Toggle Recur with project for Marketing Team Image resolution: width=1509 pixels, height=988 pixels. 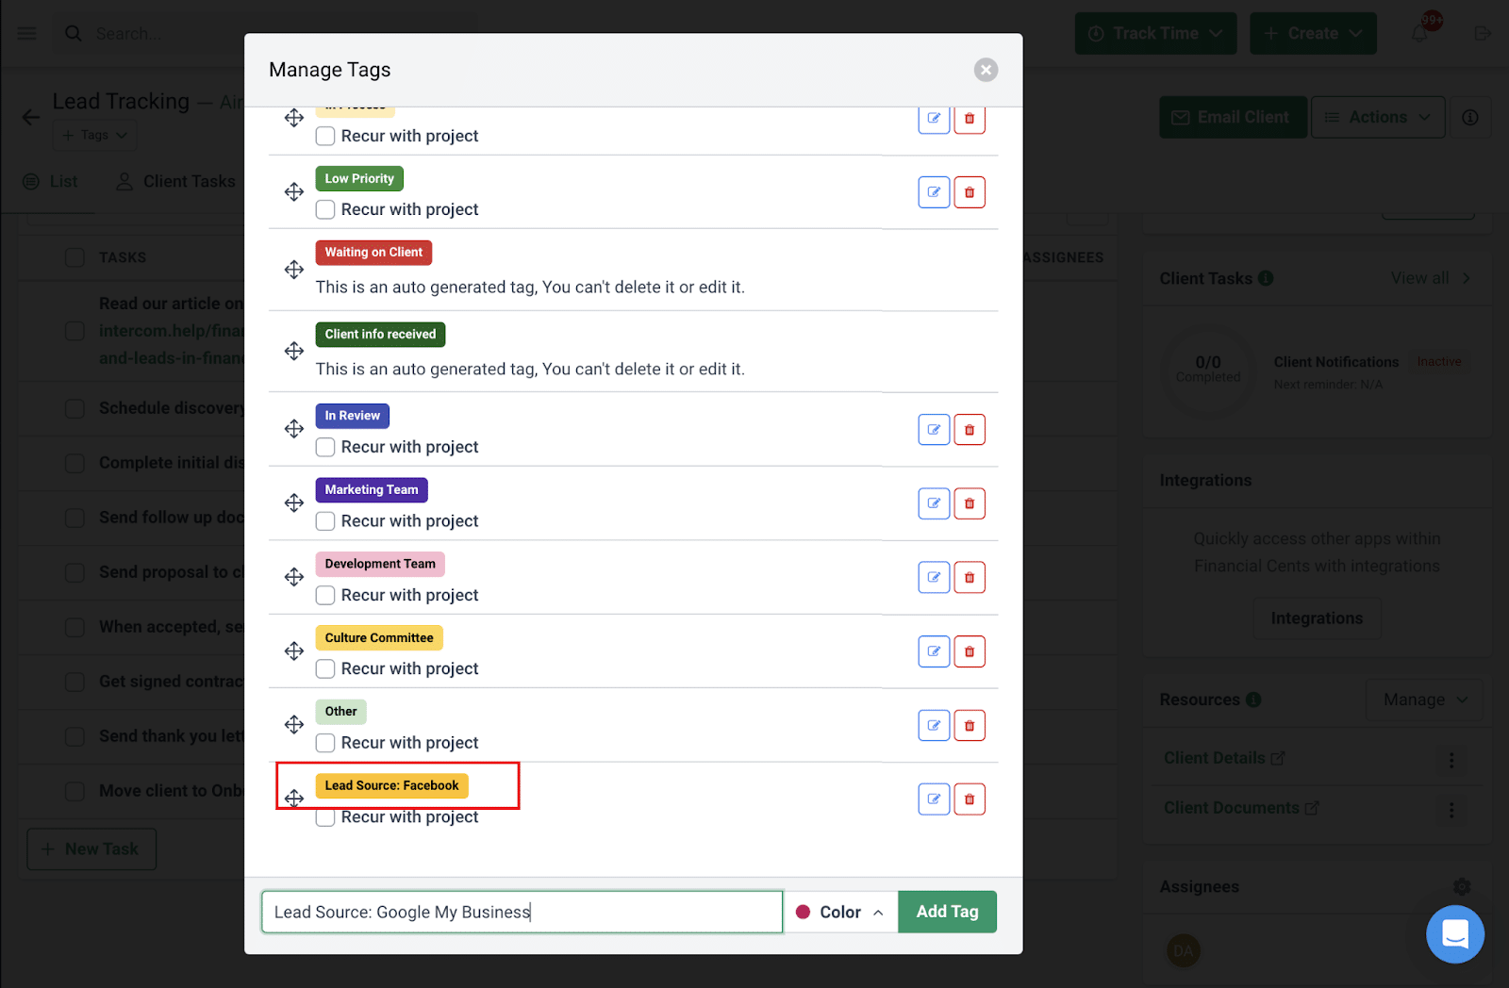point(325,521)
